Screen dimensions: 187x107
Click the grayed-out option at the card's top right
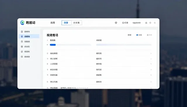click(x=149, y=35)
